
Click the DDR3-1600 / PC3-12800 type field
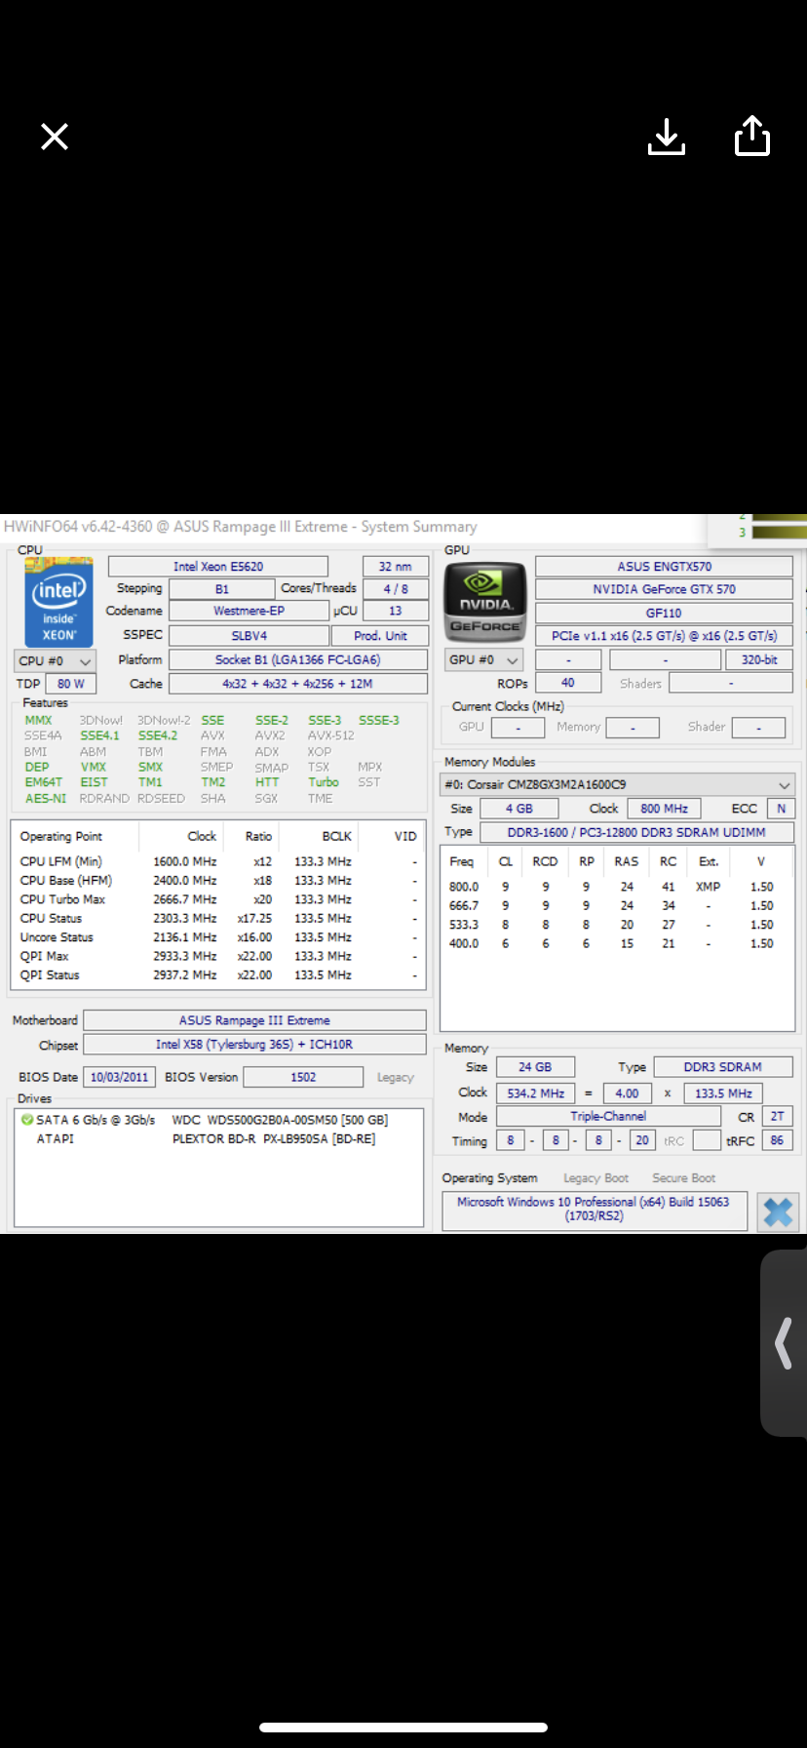635,832
